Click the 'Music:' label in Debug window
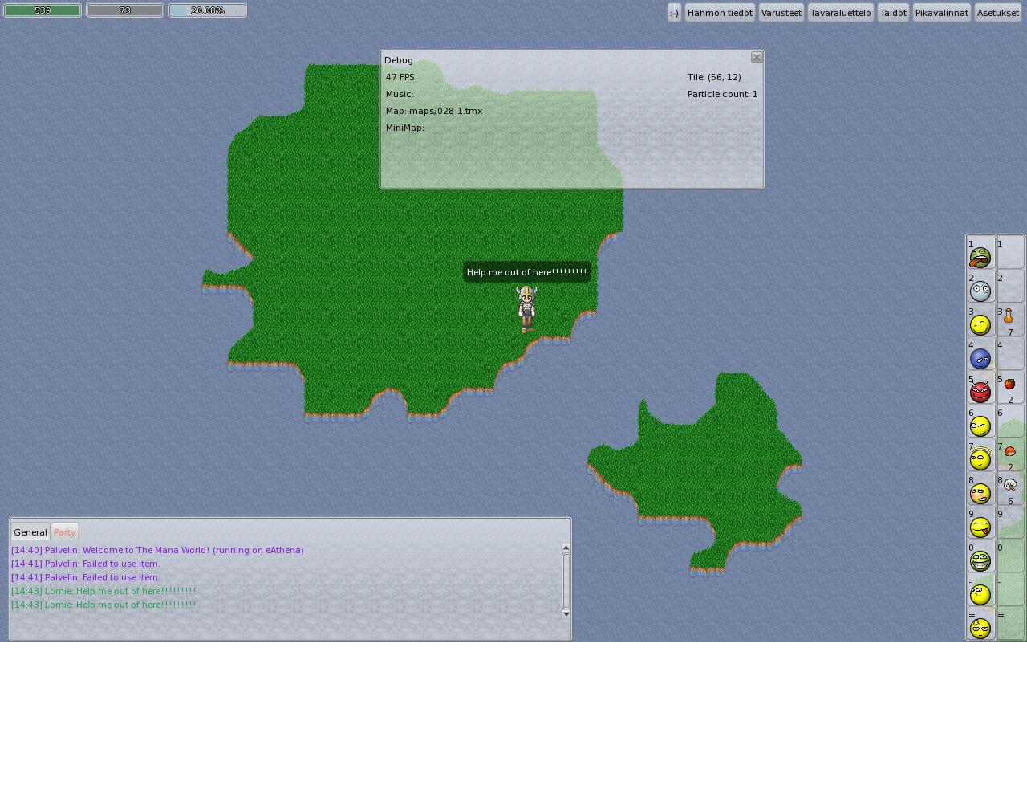 pyautogui.click(x=400, y=94)
